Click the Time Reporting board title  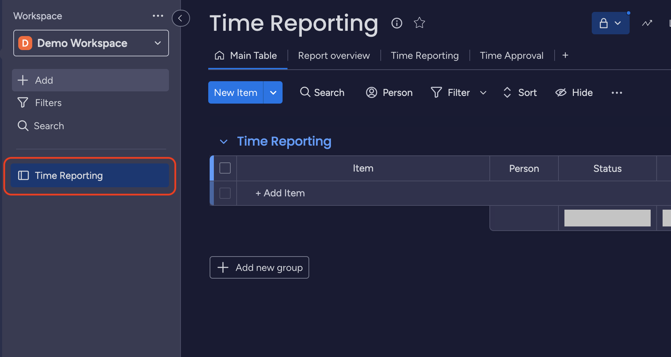point(294,23)
